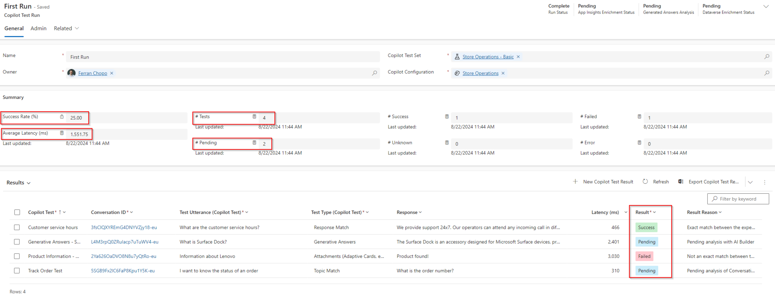Screen dimensions: 775x295
Task: Click the plus icon for New Copilot Test Result
Action: (x=575, y=182)
